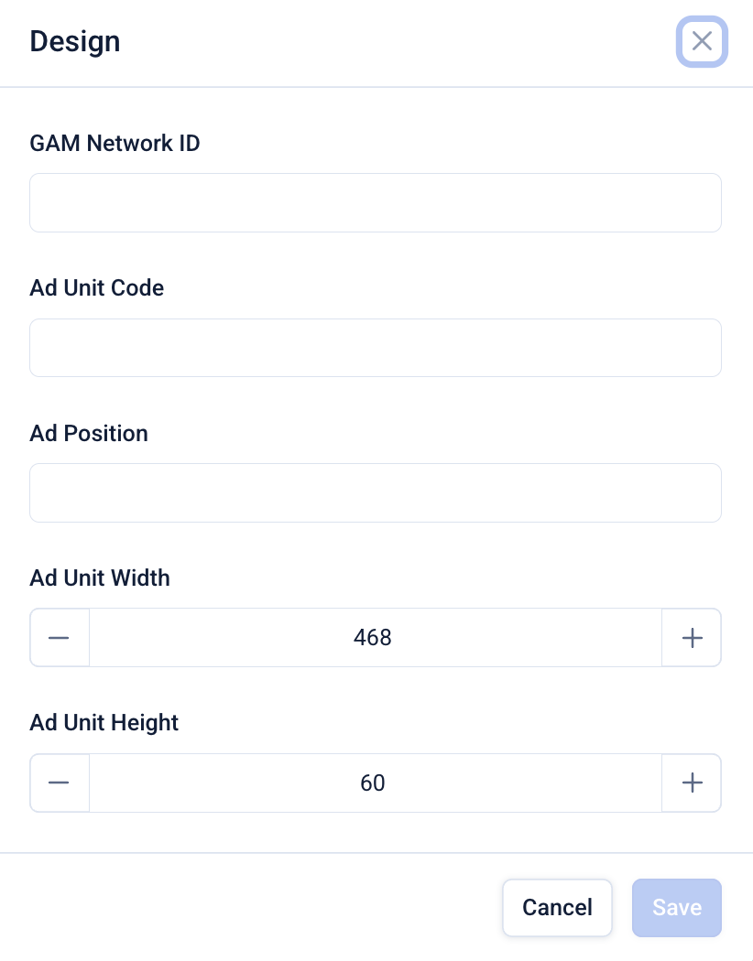Decrease Ad Unit Width with minus icon
The width and height of the screenshot is (753, 961).
(60, 638)
